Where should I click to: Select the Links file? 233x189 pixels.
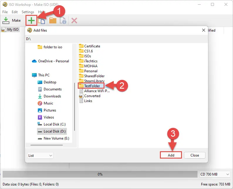tap(86, 101)
